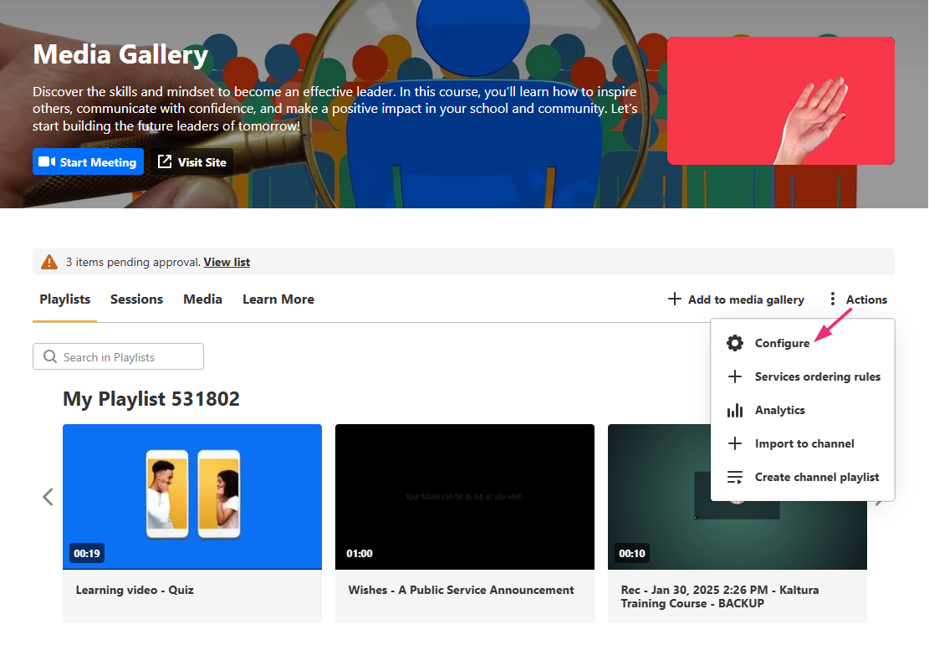Click the camera icon on Start Meeting
This screenshot has width=929, height=650.
(47, 161)
